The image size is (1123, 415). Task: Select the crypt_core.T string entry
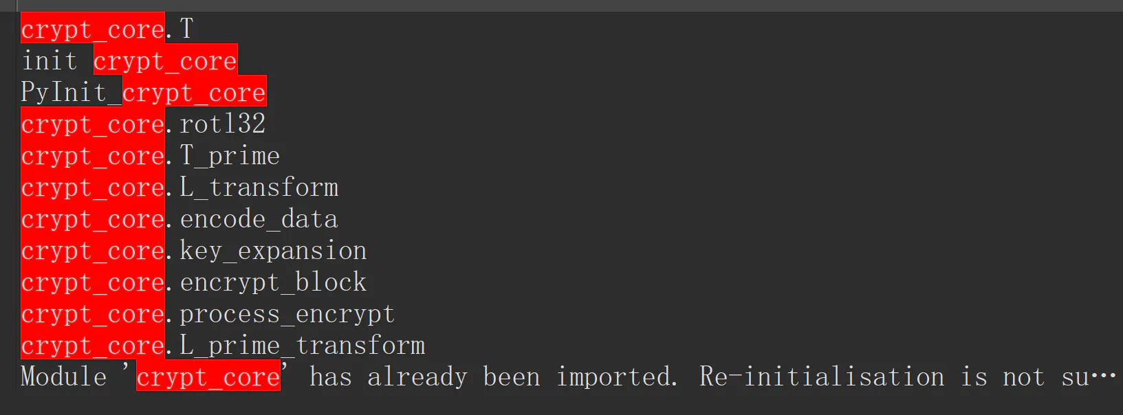(x=107, y=29)
